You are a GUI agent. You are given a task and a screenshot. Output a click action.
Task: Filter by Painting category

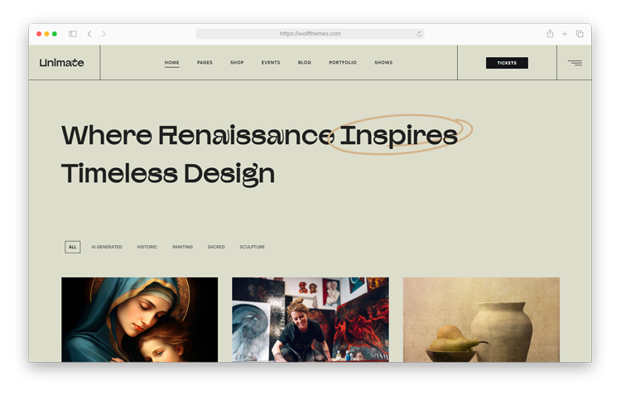point(182,247)
